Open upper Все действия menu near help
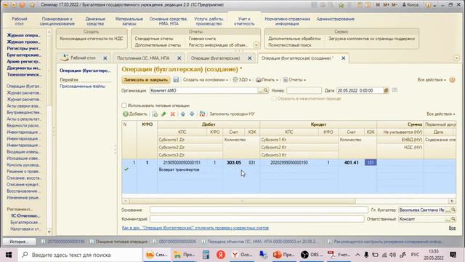This screenshot has width=465, height=262. point(432,79)
